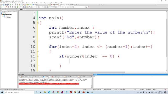Click the Cut toolbar icon

tap(15, 5)
